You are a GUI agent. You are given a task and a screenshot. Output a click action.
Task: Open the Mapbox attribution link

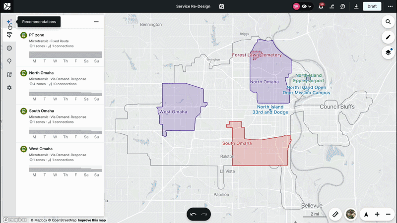(39, 220)
